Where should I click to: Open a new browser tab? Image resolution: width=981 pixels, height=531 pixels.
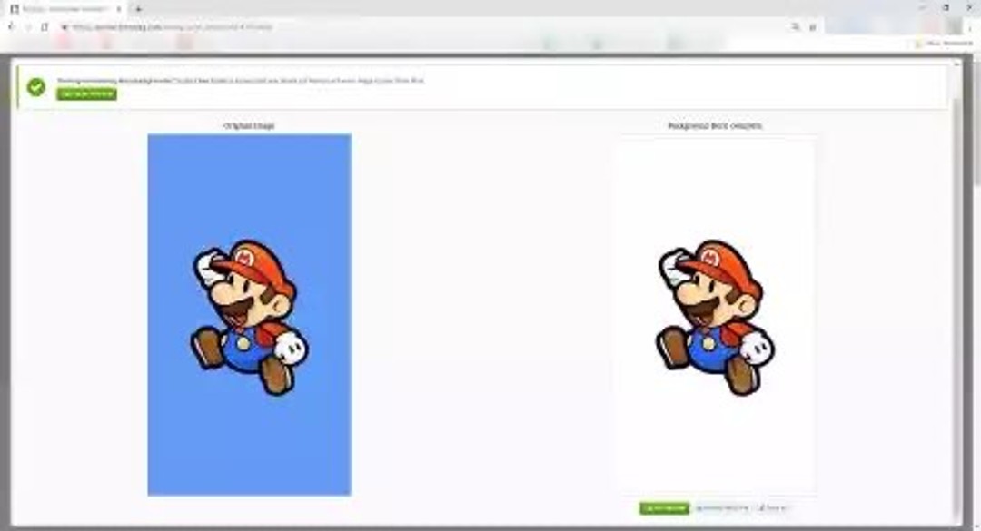pyautogui.click(x=138, y=9)
